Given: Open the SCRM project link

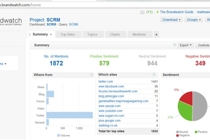Looking at the screenshot, I should (x=53, y=20).
